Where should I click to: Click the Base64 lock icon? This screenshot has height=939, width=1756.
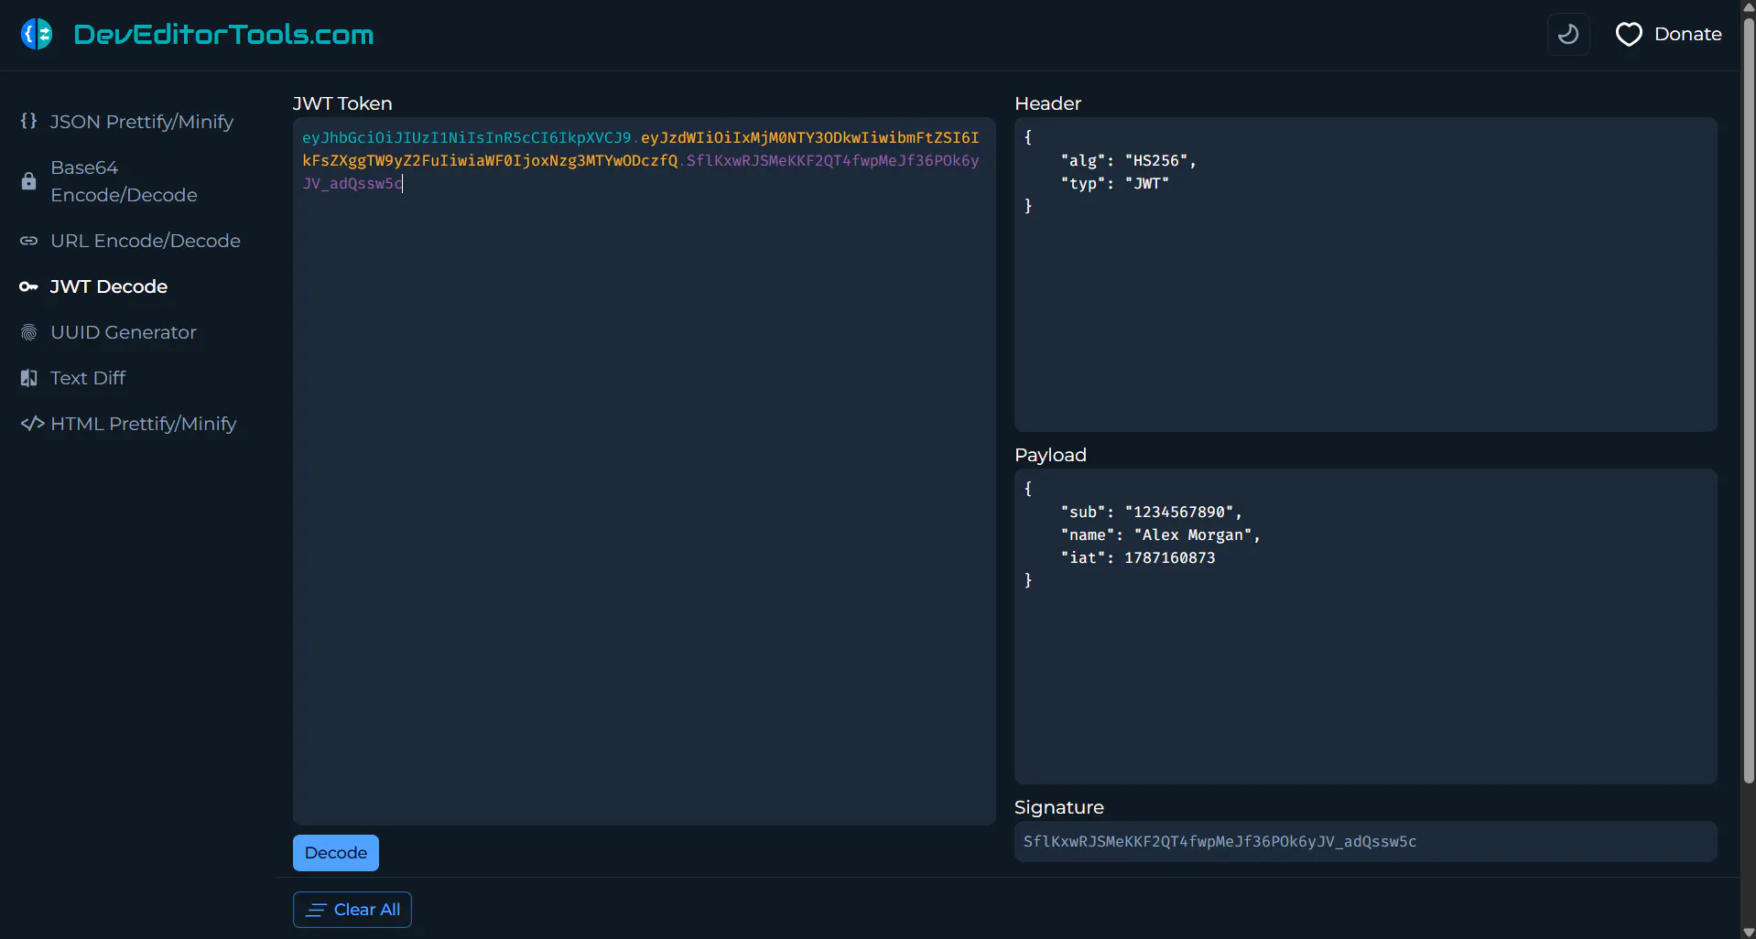point(28,181)
